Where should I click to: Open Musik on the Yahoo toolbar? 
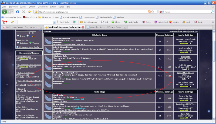[186, 22]
